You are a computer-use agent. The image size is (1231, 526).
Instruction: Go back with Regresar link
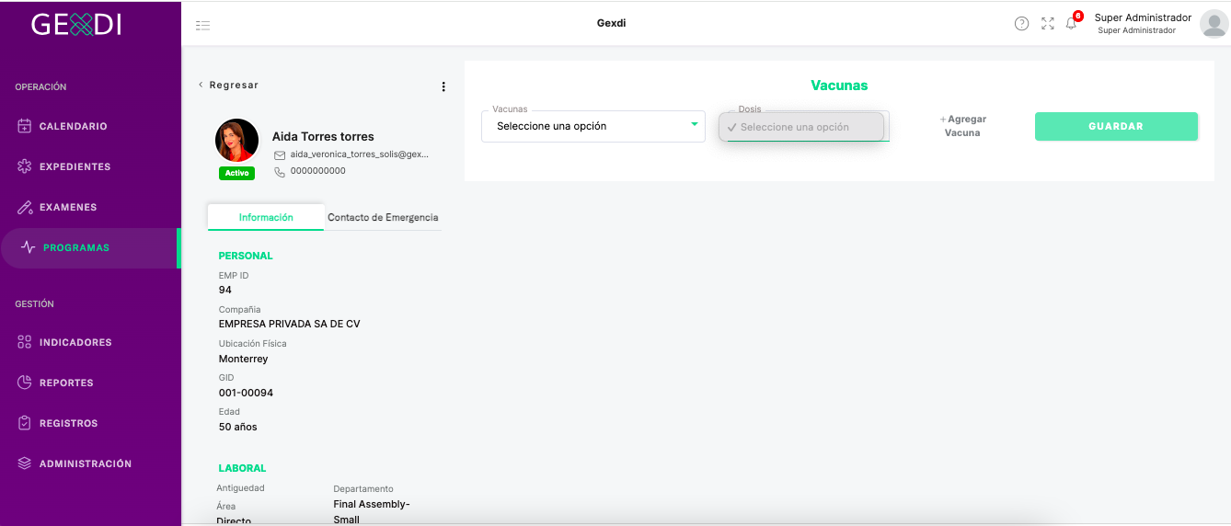tap(228, 85)
